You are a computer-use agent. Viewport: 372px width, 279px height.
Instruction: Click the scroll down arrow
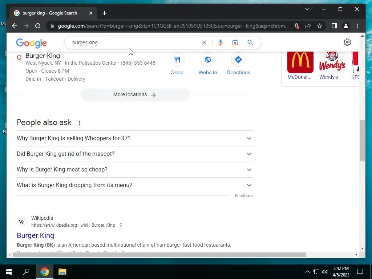[x=362, y=248]
